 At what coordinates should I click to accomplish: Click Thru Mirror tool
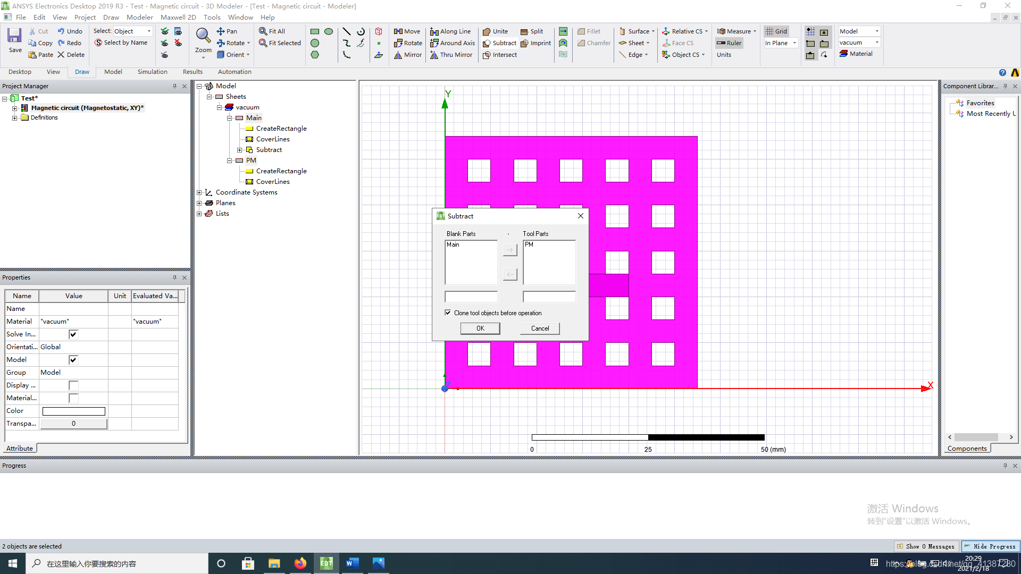[x=451, y=55]
